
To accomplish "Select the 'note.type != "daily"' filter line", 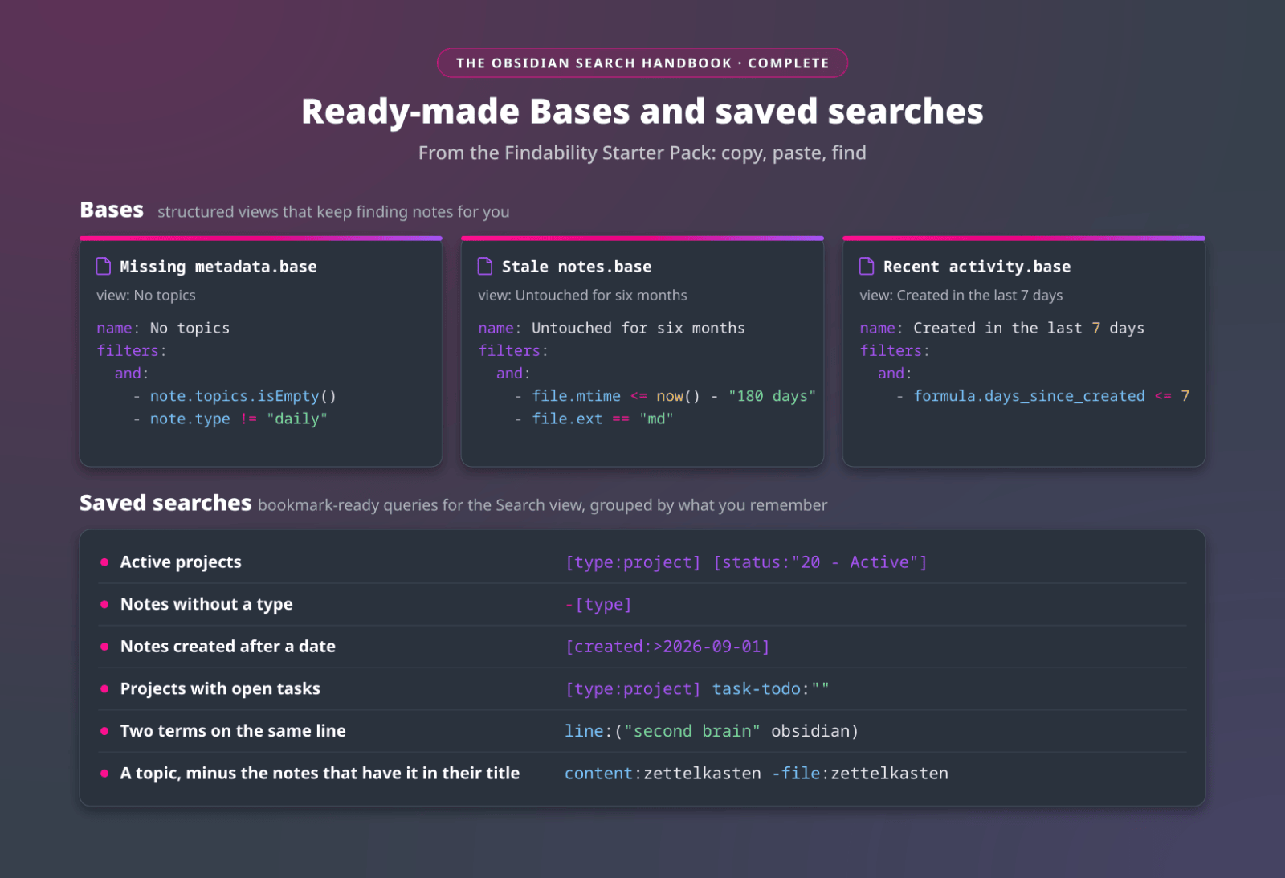I will coord(230,419).
